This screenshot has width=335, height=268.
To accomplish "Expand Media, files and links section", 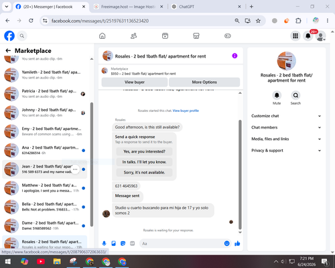I will (x=286, y=139).
